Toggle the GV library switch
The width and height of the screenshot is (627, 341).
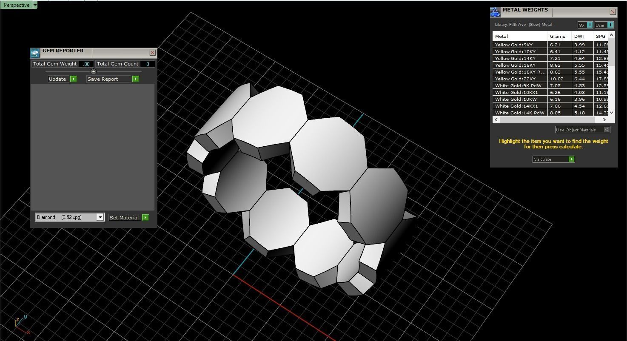(585, 25)
